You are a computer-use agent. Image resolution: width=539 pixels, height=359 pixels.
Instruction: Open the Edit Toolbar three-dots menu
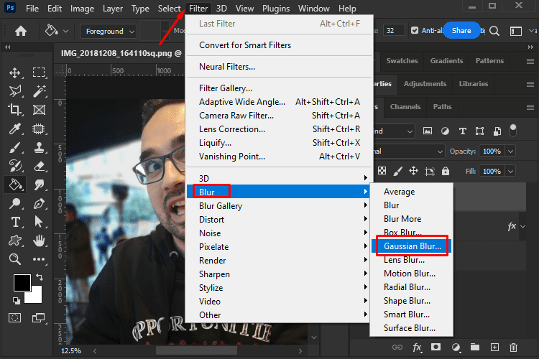click(39, 259)
